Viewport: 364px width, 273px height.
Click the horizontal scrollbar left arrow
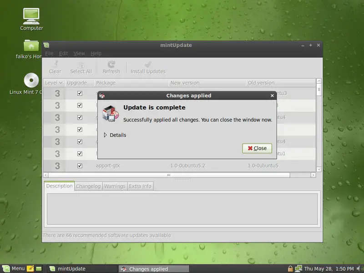coord(46,175)
